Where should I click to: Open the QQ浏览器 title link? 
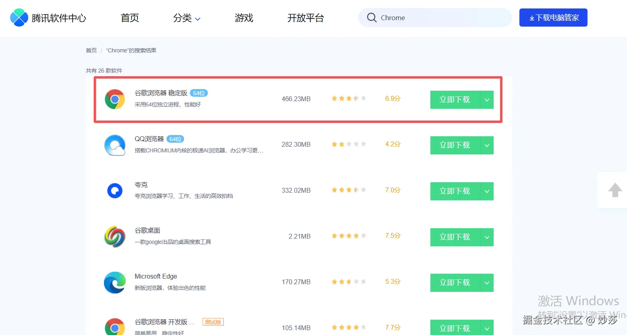(149, 139)
